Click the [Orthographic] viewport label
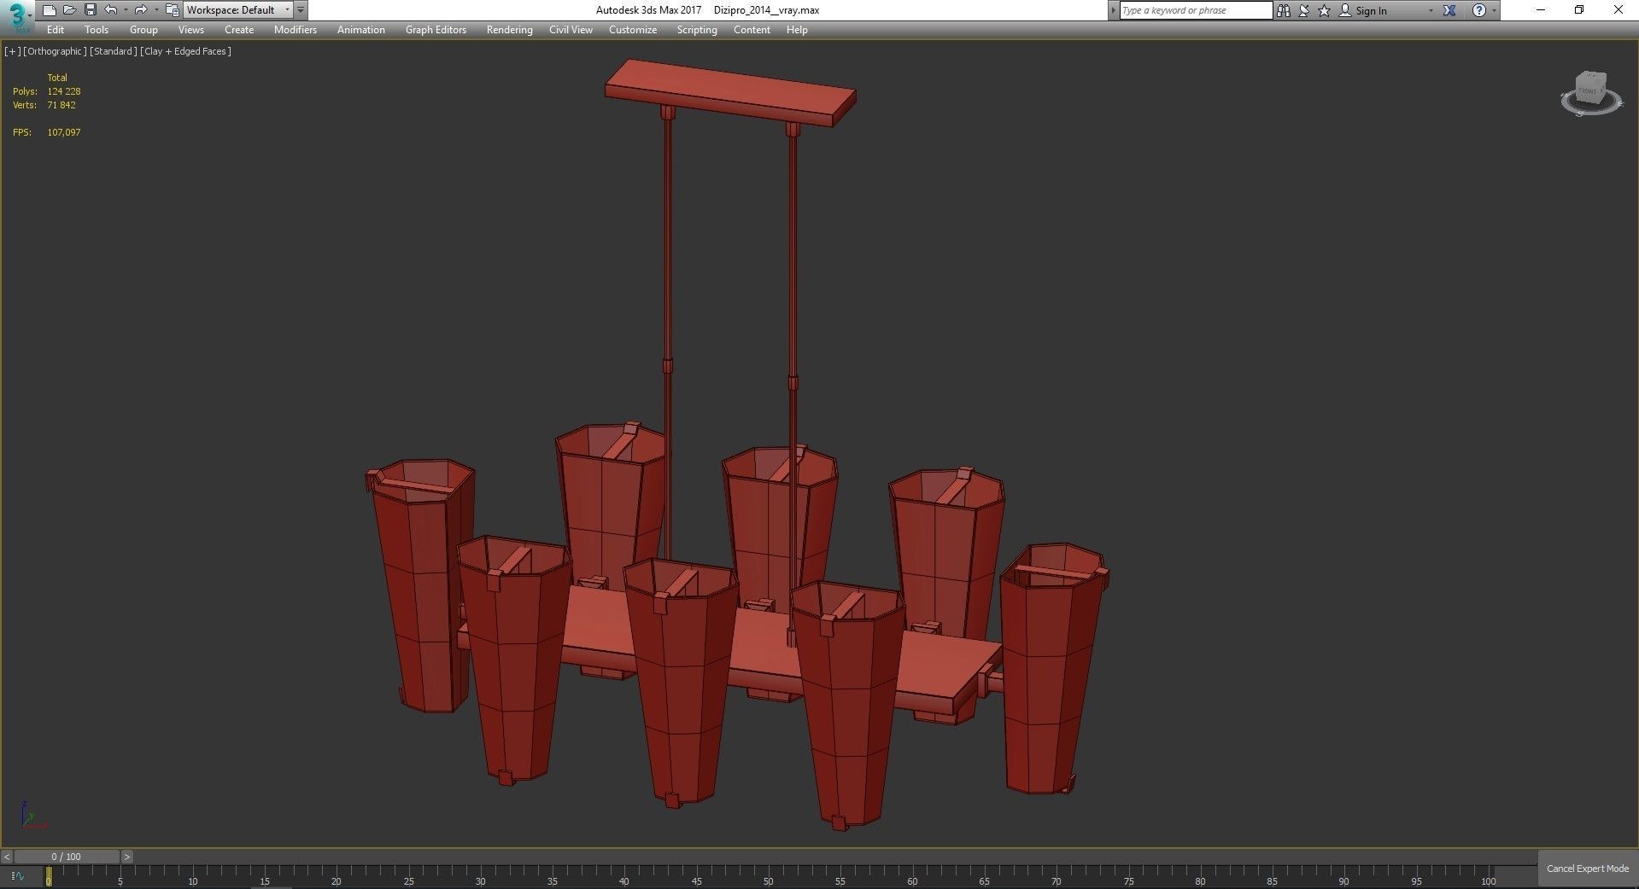1639x889 pixels. pos(55,51)
